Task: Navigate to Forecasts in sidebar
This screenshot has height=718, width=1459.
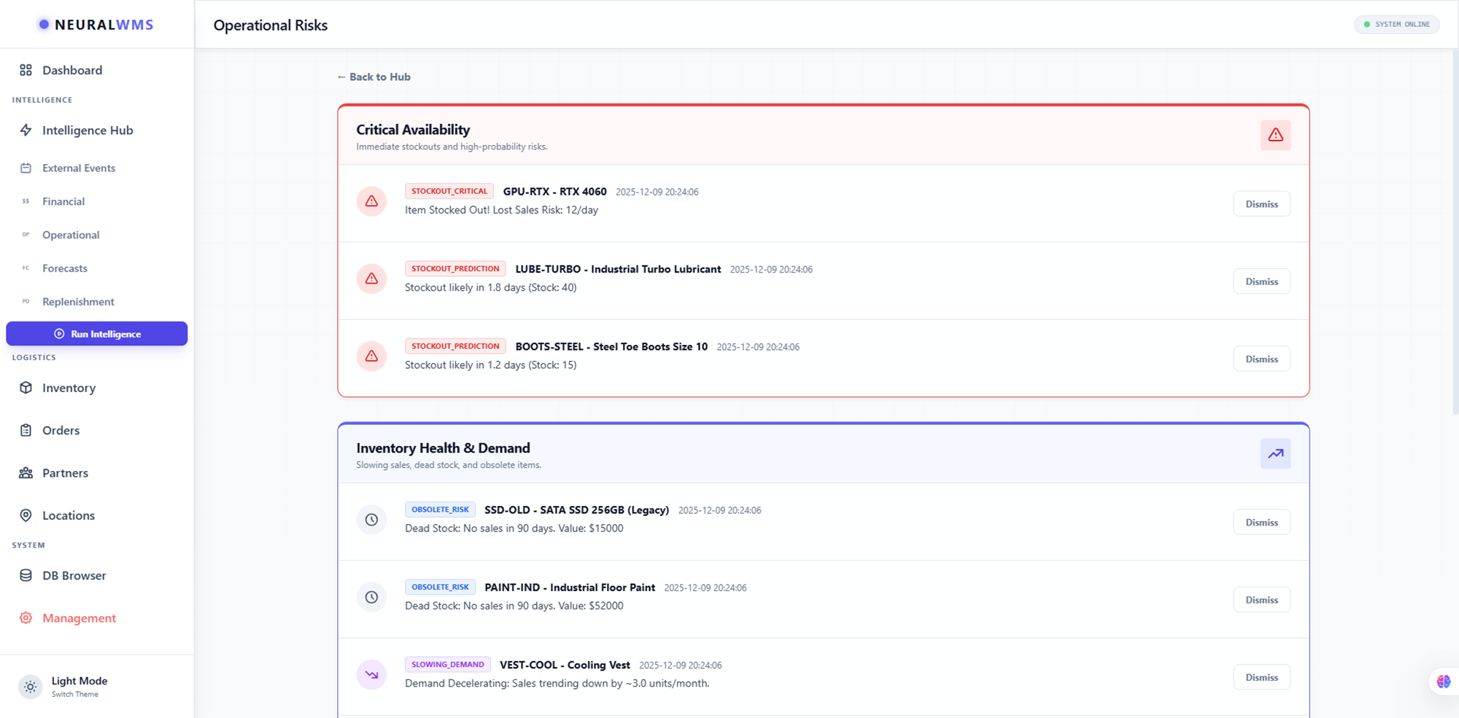Action: coord(65,268)
